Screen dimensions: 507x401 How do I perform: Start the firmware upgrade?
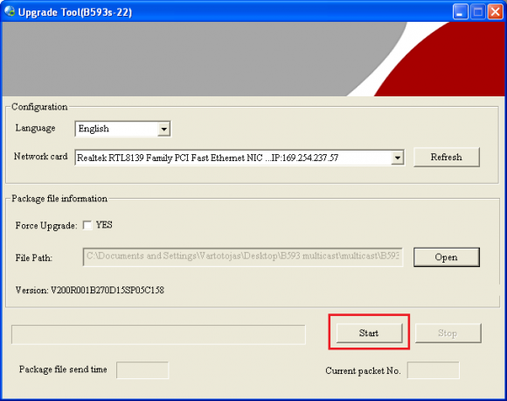point(369,333)
